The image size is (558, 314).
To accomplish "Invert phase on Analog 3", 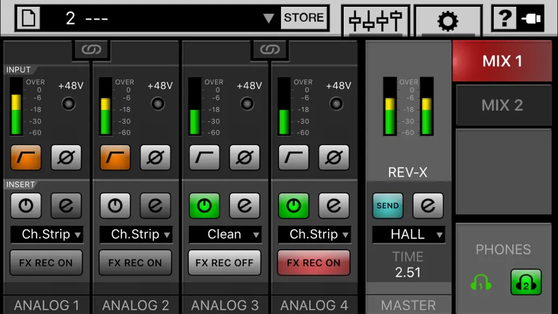I will (x=245, y=157).
